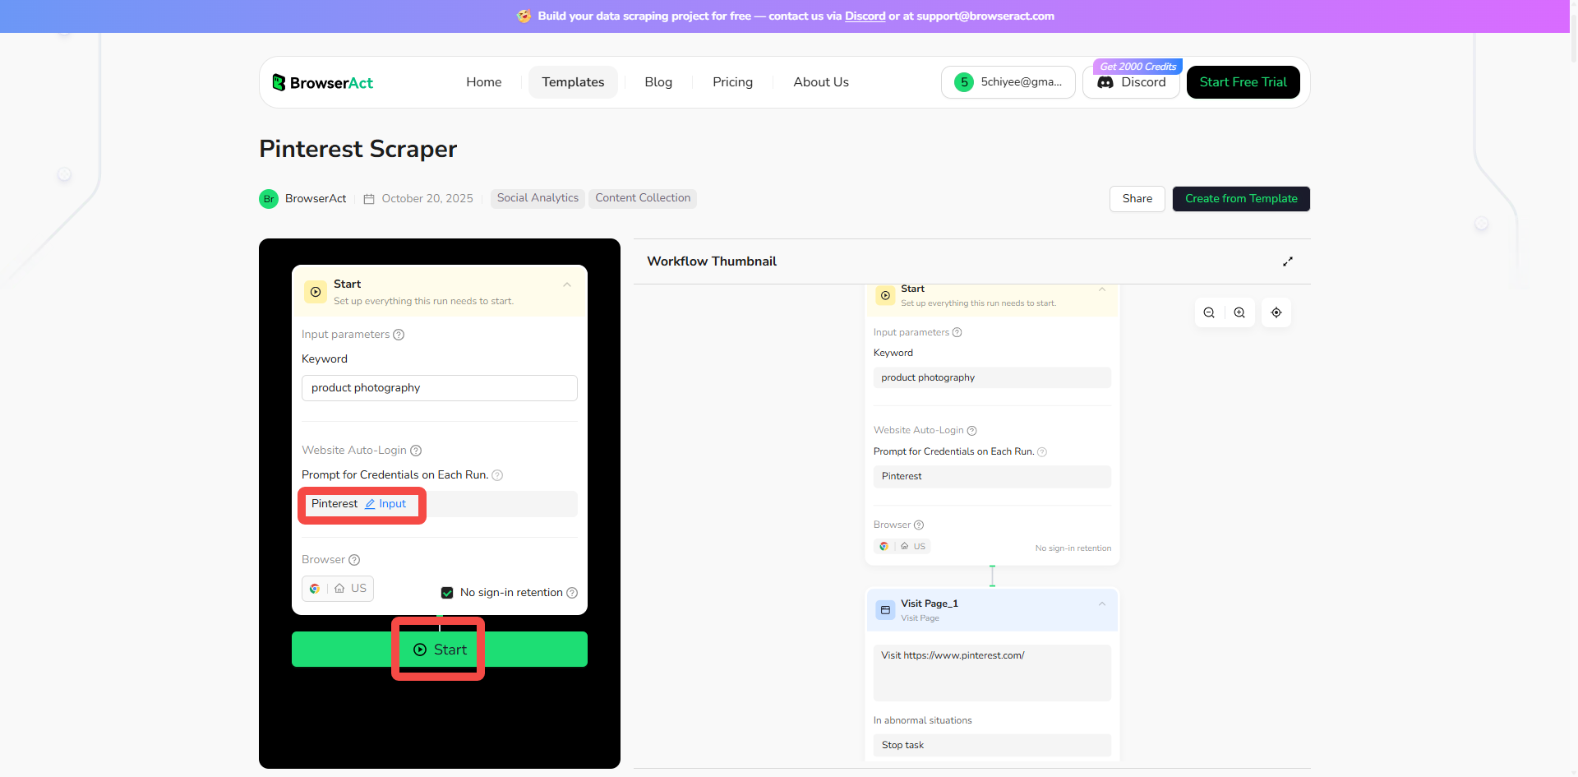Click the BrowserAct logo
1578x777 pixels.
click(322, 82)
